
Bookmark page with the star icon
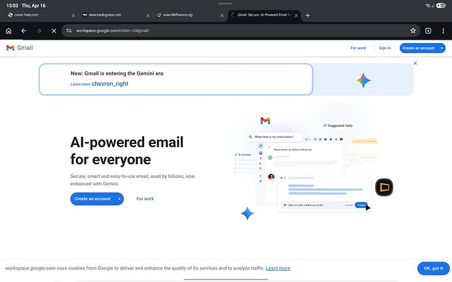[x=413, y=31]
